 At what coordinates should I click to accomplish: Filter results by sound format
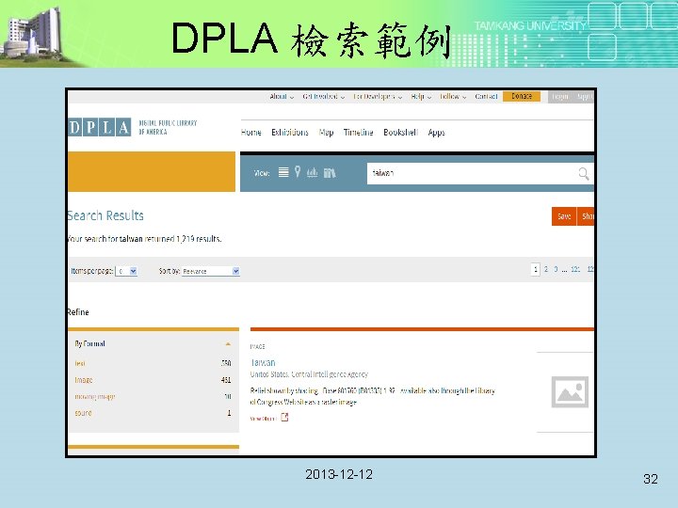[83, 413]
